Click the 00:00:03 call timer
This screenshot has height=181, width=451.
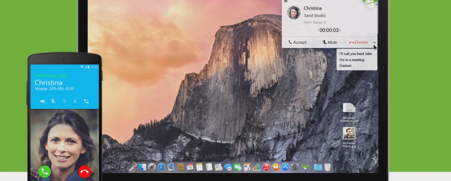(329, 30)
